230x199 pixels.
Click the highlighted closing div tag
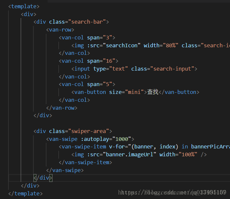click(x=43, y=178)
